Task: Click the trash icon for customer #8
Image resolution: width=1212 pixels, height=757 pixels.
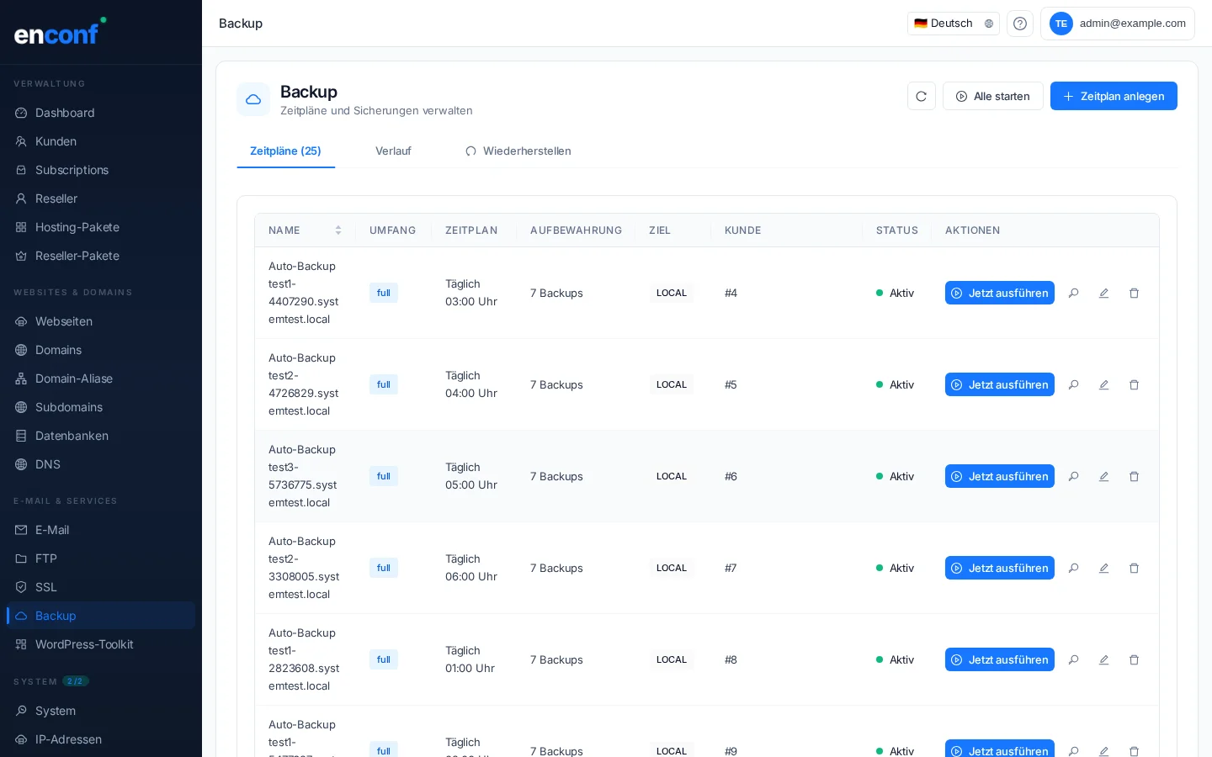Action: tap(1134, 659)
